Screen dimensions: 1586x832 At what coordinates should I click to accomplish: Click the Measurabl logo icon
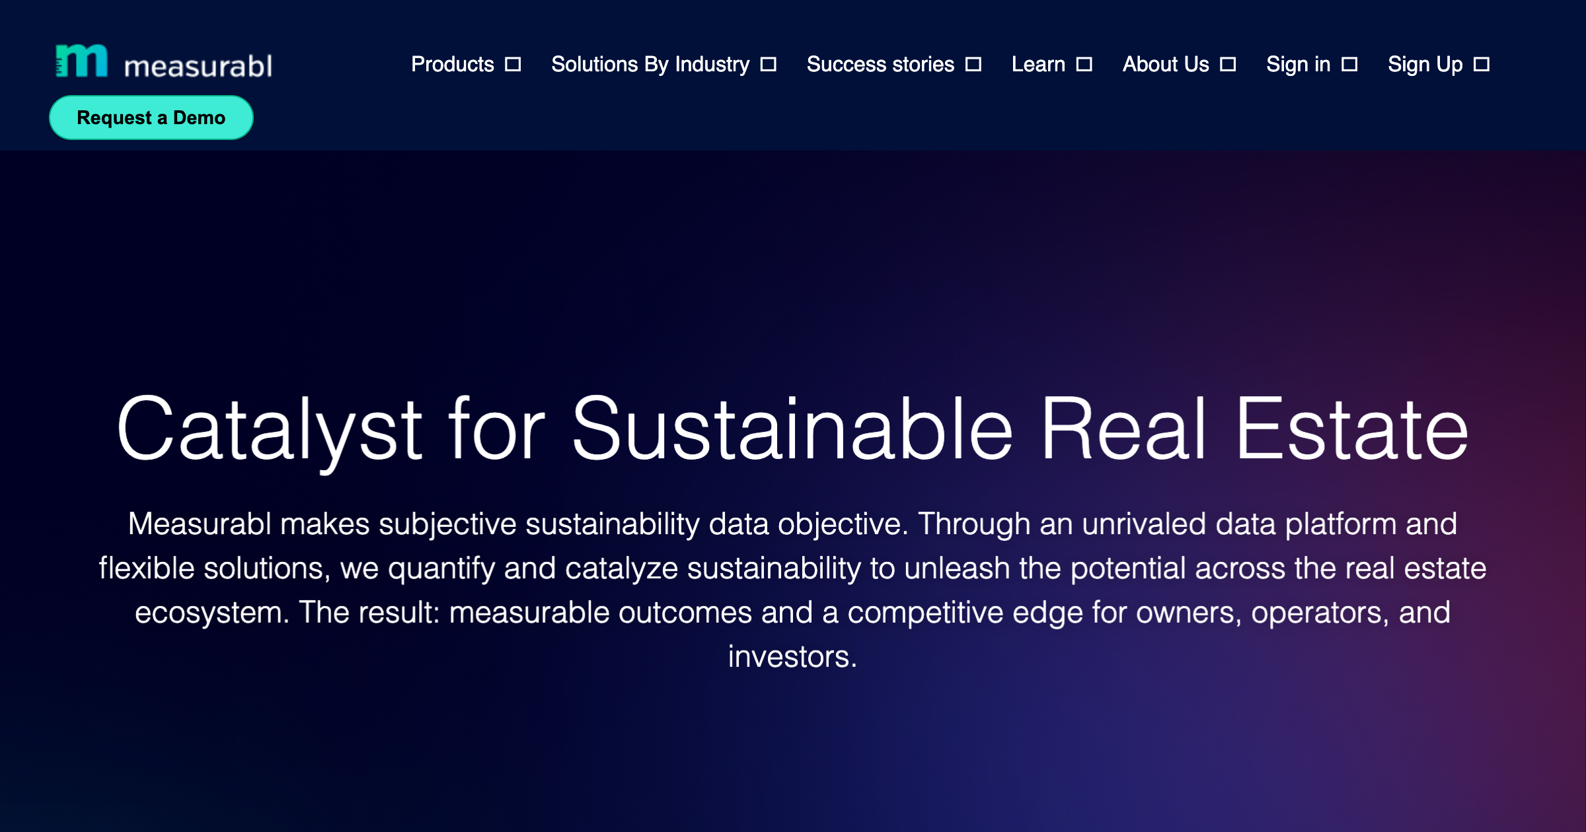click(x=81, y=61)
